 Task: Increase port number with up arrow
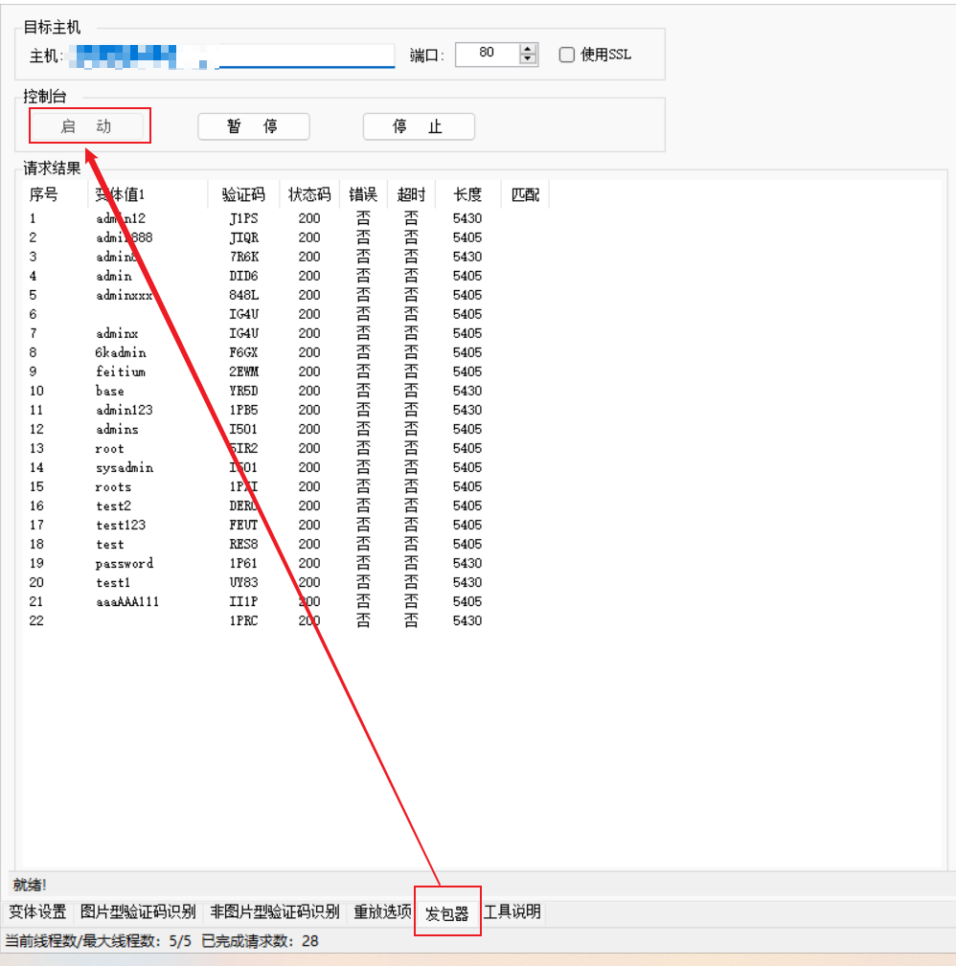[x=529, y=49]
